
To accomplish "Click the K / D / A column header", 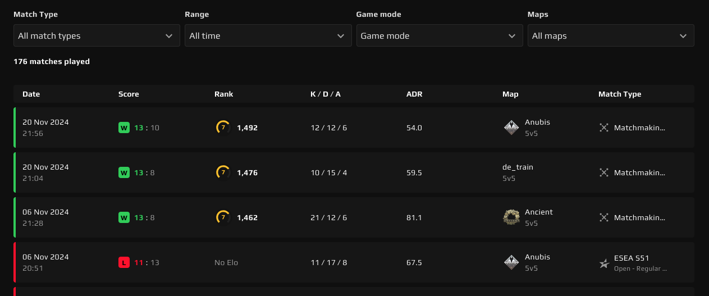I will pos(326,94).
